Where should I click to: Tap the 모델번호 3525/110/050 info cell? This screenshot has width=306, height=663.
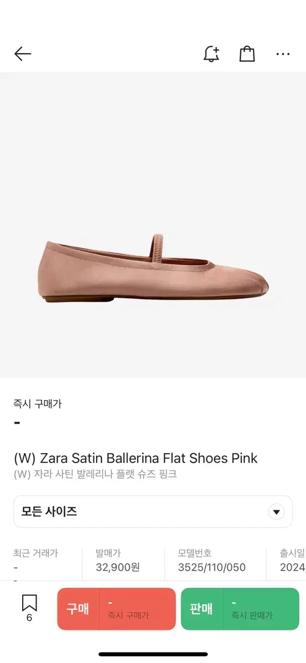pos(212,560)
